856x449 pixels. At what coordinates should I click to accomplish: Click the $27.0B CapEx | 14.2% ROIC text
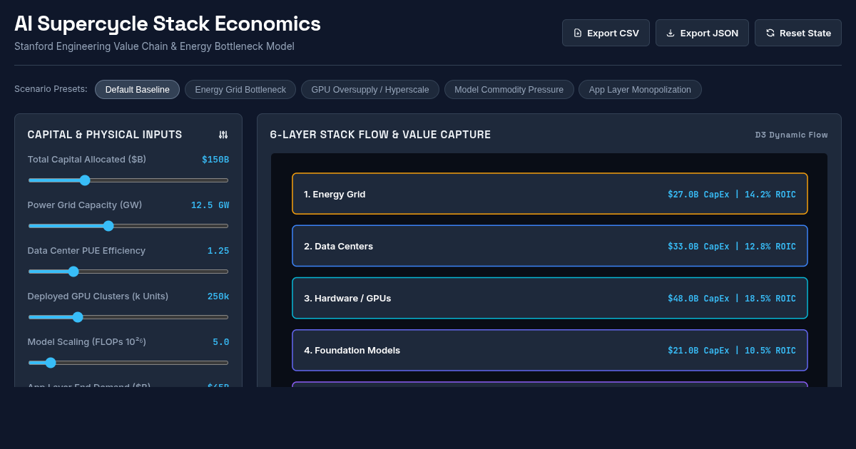(732, 195)
